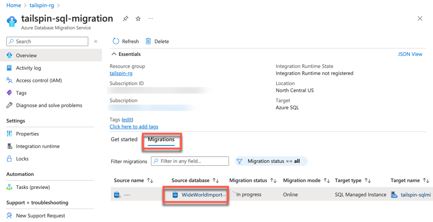Mark resource as favorite with star icon
Screen dimensions: 433x222
[x=138, y=19]
